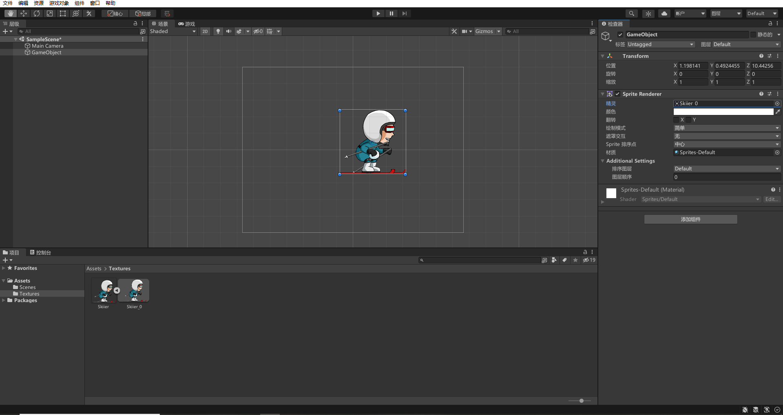The height and width of the screenshot is (415, 783).
Task: Toggle pivot 轴心 handle position button
Action: (115, 13)
